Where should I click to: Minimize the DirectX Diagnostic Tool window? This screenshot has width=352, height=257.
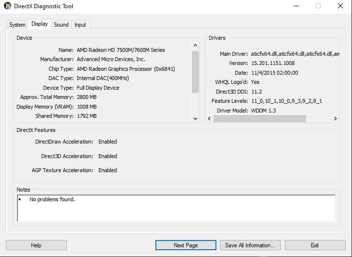(296, 6)
